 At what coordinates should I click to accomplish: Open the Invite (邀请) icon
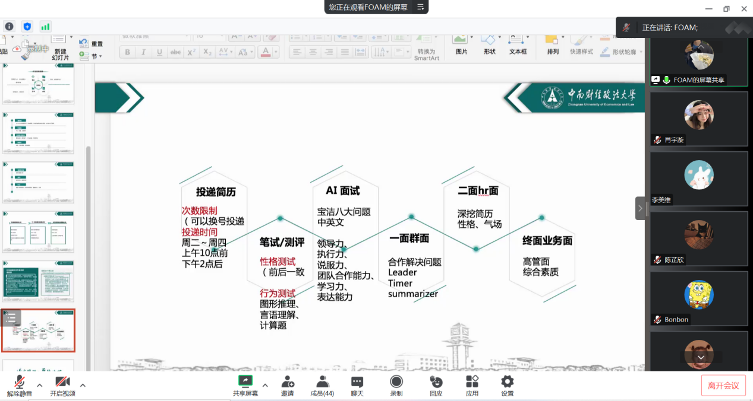(x=288, y=385)
